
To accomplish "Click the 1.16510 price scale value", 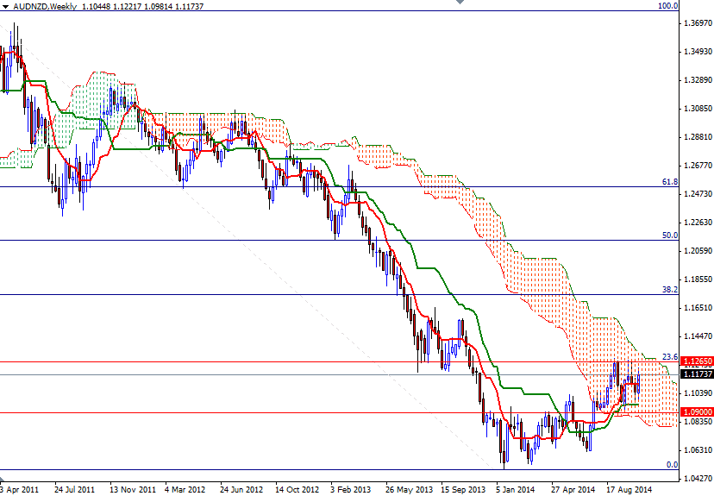I will click(x=698, y=308).
